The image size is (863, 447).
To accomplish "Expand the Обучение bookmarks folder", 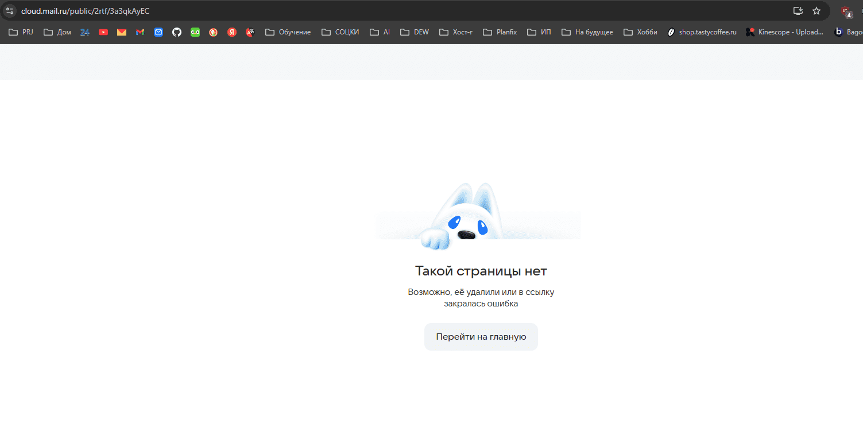I will pos(288,32).
